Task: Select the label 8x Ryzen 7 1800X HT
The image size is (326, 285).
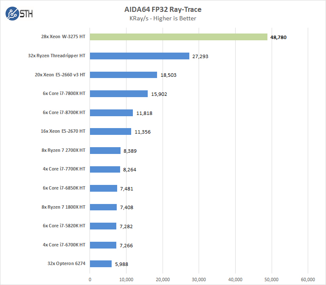Action: pos(63,207)
